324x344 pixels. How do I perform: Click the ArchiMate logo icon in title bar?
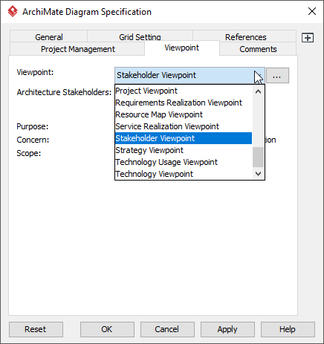coord(13,11)
